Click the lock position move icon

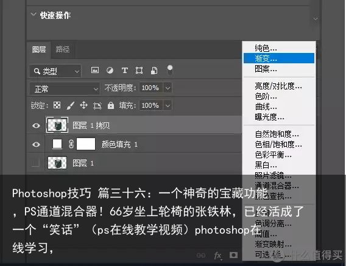[83, 105]
